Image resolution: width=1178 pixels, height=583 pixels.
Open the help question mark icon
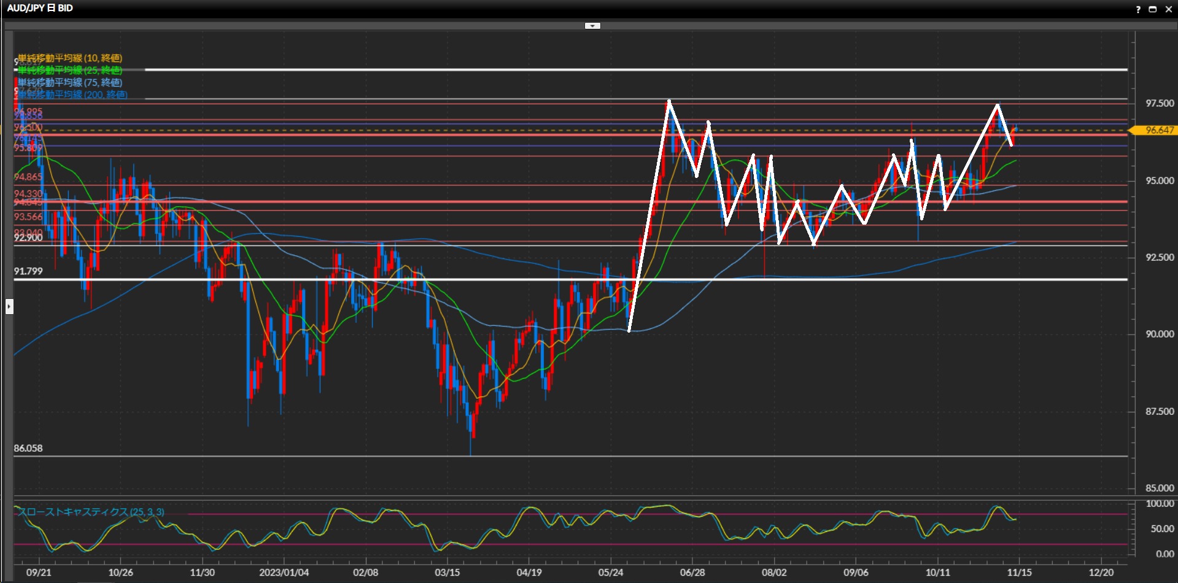pyautogui.click(x=1137, y=9)
